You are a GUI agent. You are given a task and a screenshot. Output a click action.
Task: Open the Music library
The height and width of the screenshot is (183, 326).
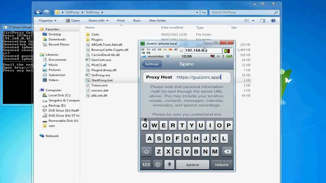[53, 65]
